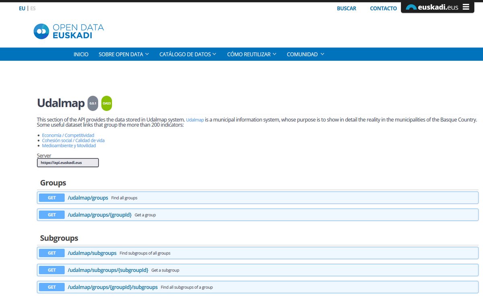
Task: Click the GET badge on /udalmap/subgroups
Action: coord(51,253)
